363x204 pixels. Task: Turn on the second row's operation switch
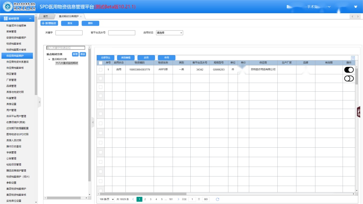[x=349, y=78]
